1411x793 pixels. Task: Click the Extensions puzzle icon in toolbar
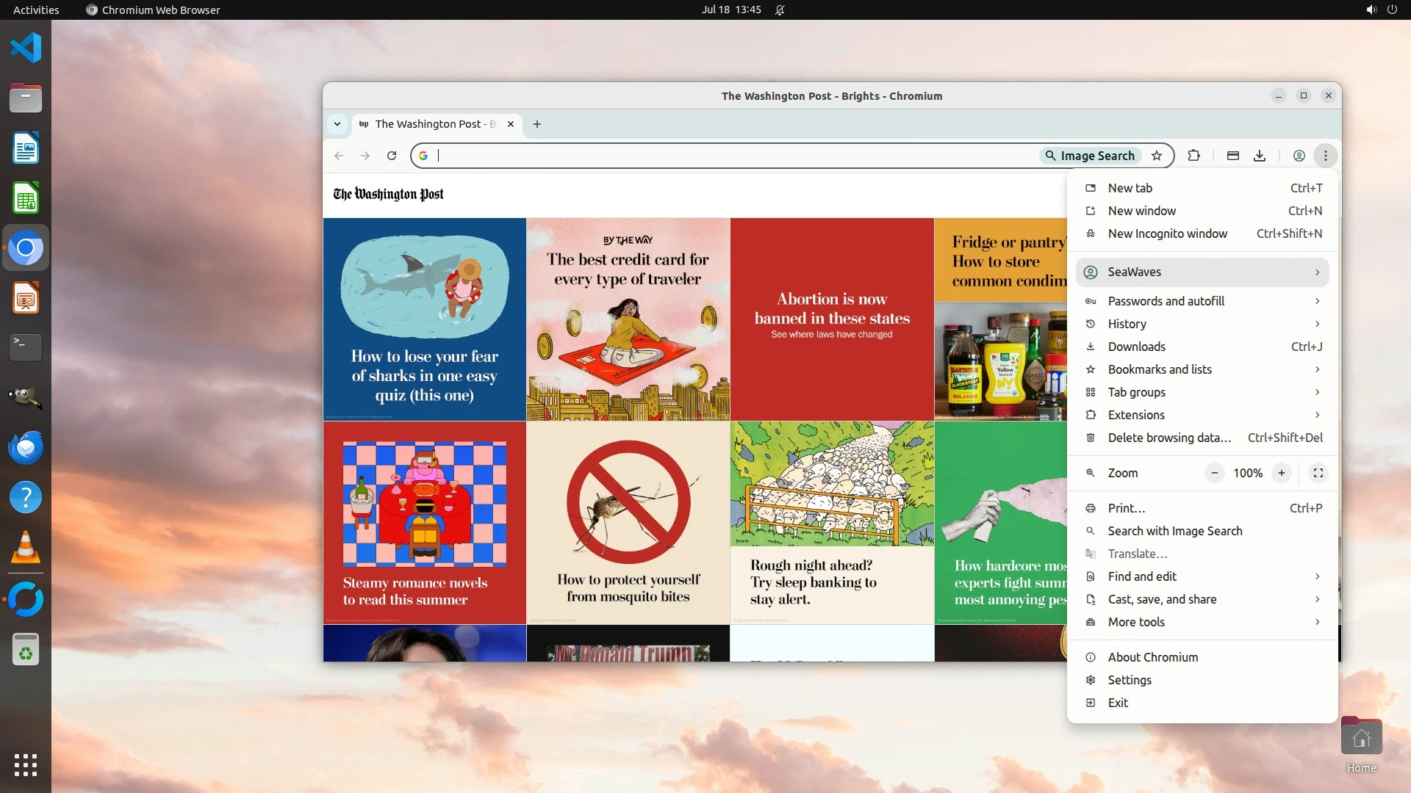[x=1193, y=156]
